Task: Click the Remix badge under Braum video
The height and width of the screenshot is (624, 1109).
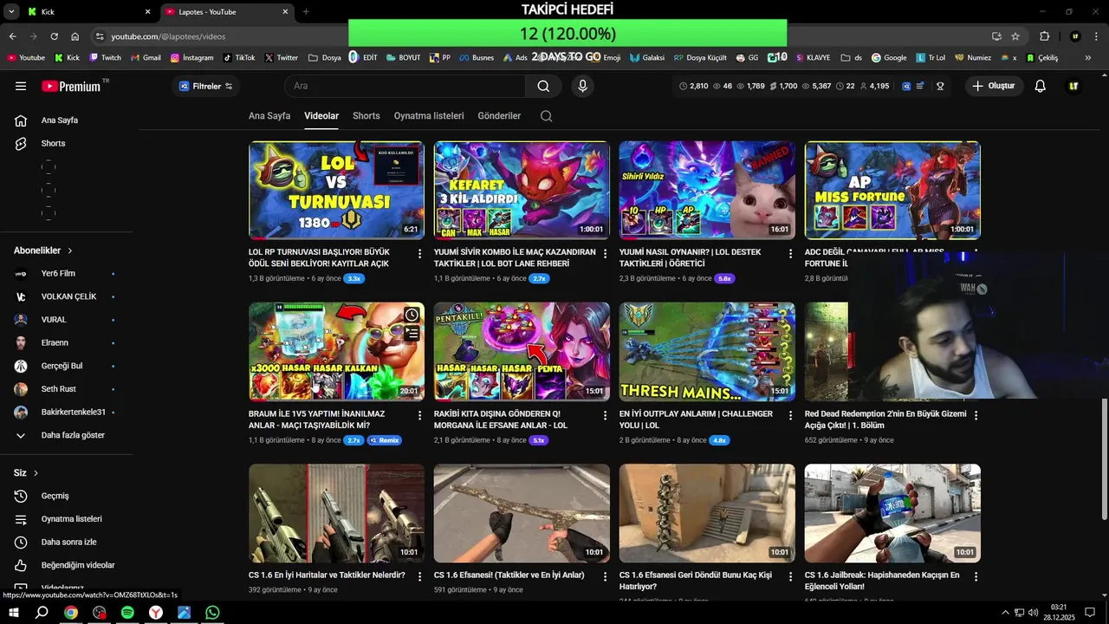Action: (x=384, y=440)
